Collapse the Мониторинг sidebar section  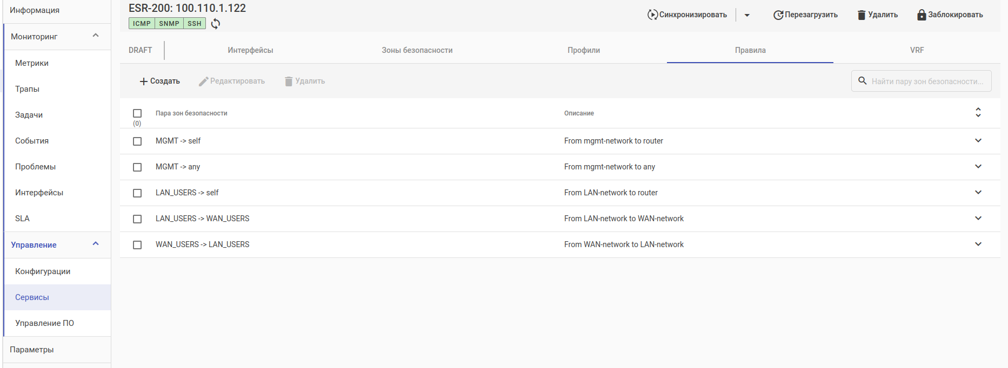(96, 36)
